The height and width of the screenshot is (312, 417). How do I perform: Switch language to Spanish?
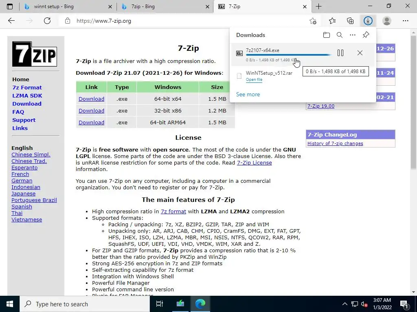22,207
